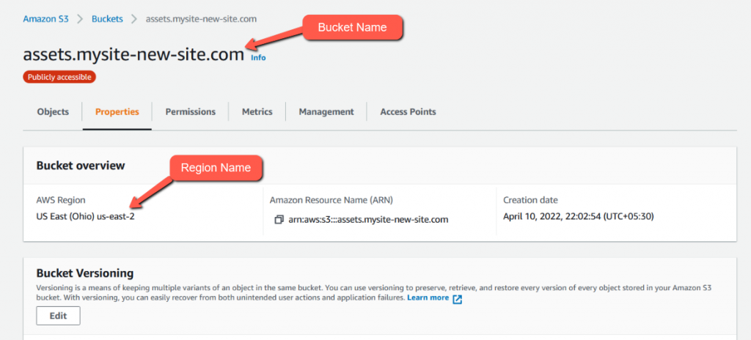The width and height of the screenshot is (751, 340).
Task: Click the Edit button under Bucket Versioning
Action: click(59, 316)
